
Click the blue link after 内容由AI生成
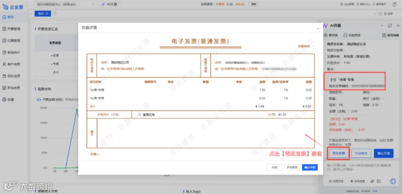tap(375, 191)
